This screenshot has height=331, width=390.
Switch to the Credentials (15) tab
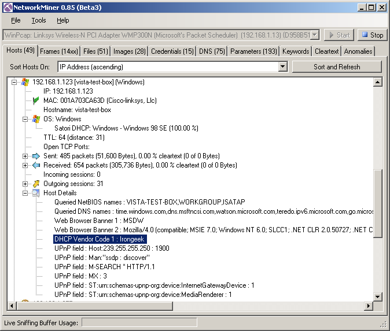tap(172, 51)
